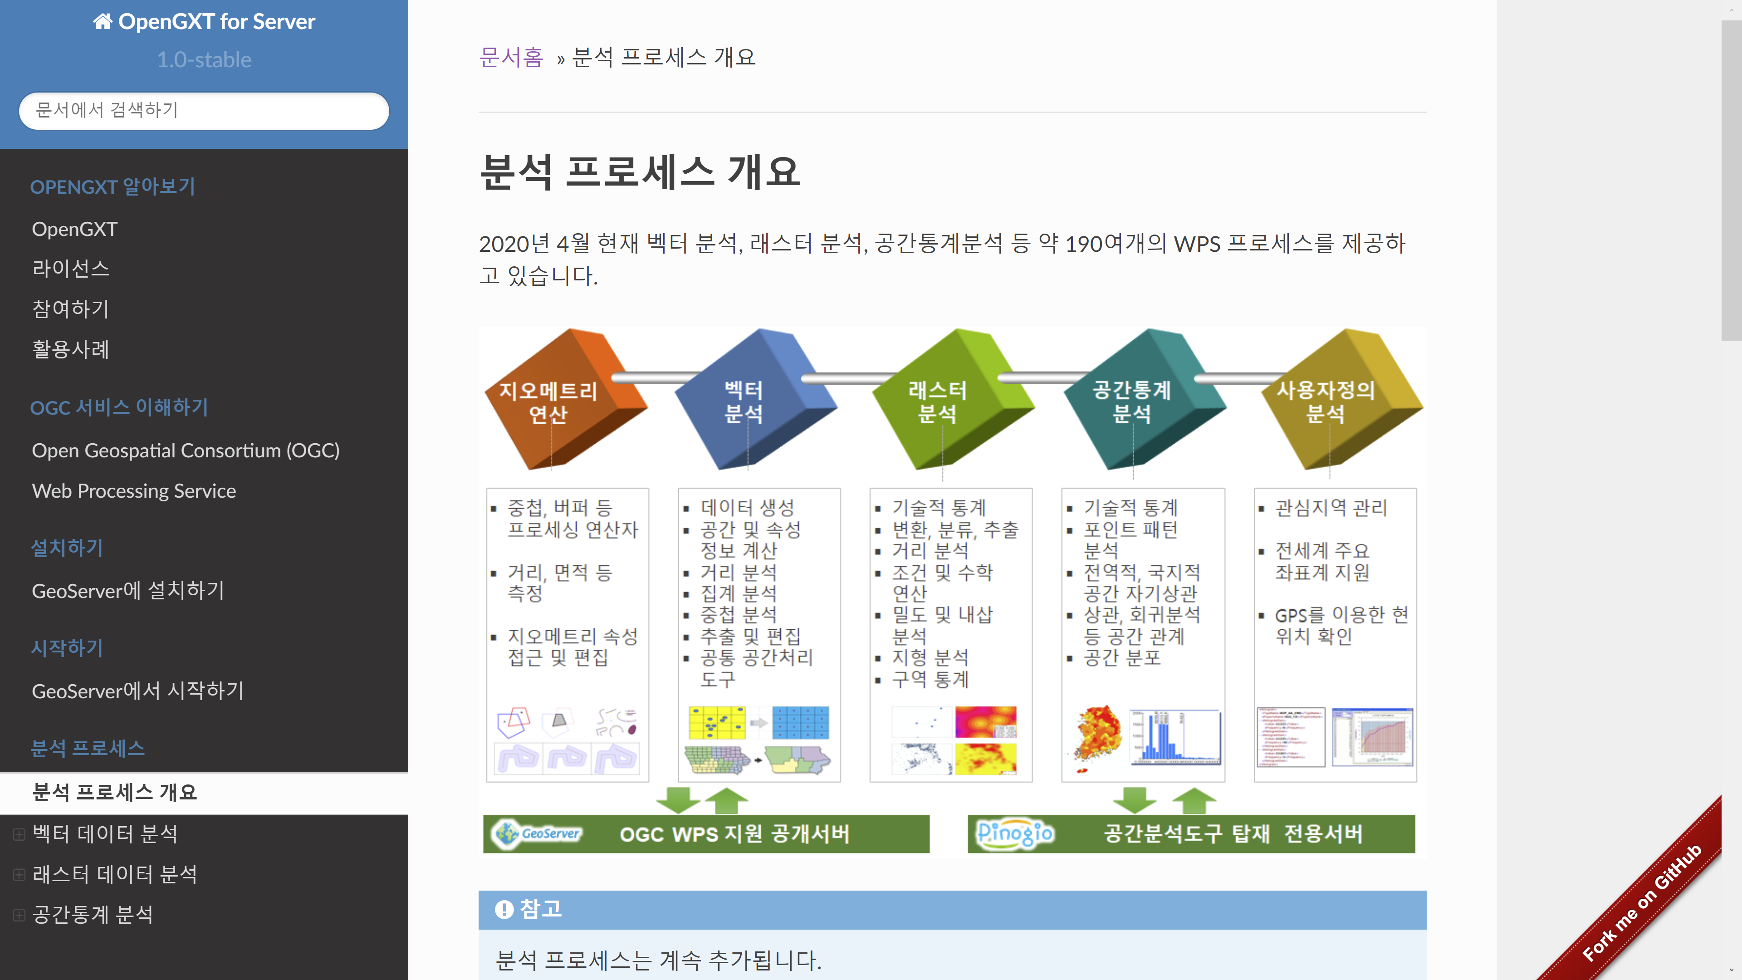The width and height of the screenshot is (1742, 980).
Task: Open 활용사례 from the sidebar
Action: (x=70, y=349)
